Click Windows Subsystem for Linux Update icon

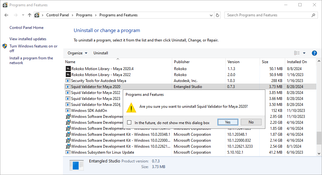point(68,152)
